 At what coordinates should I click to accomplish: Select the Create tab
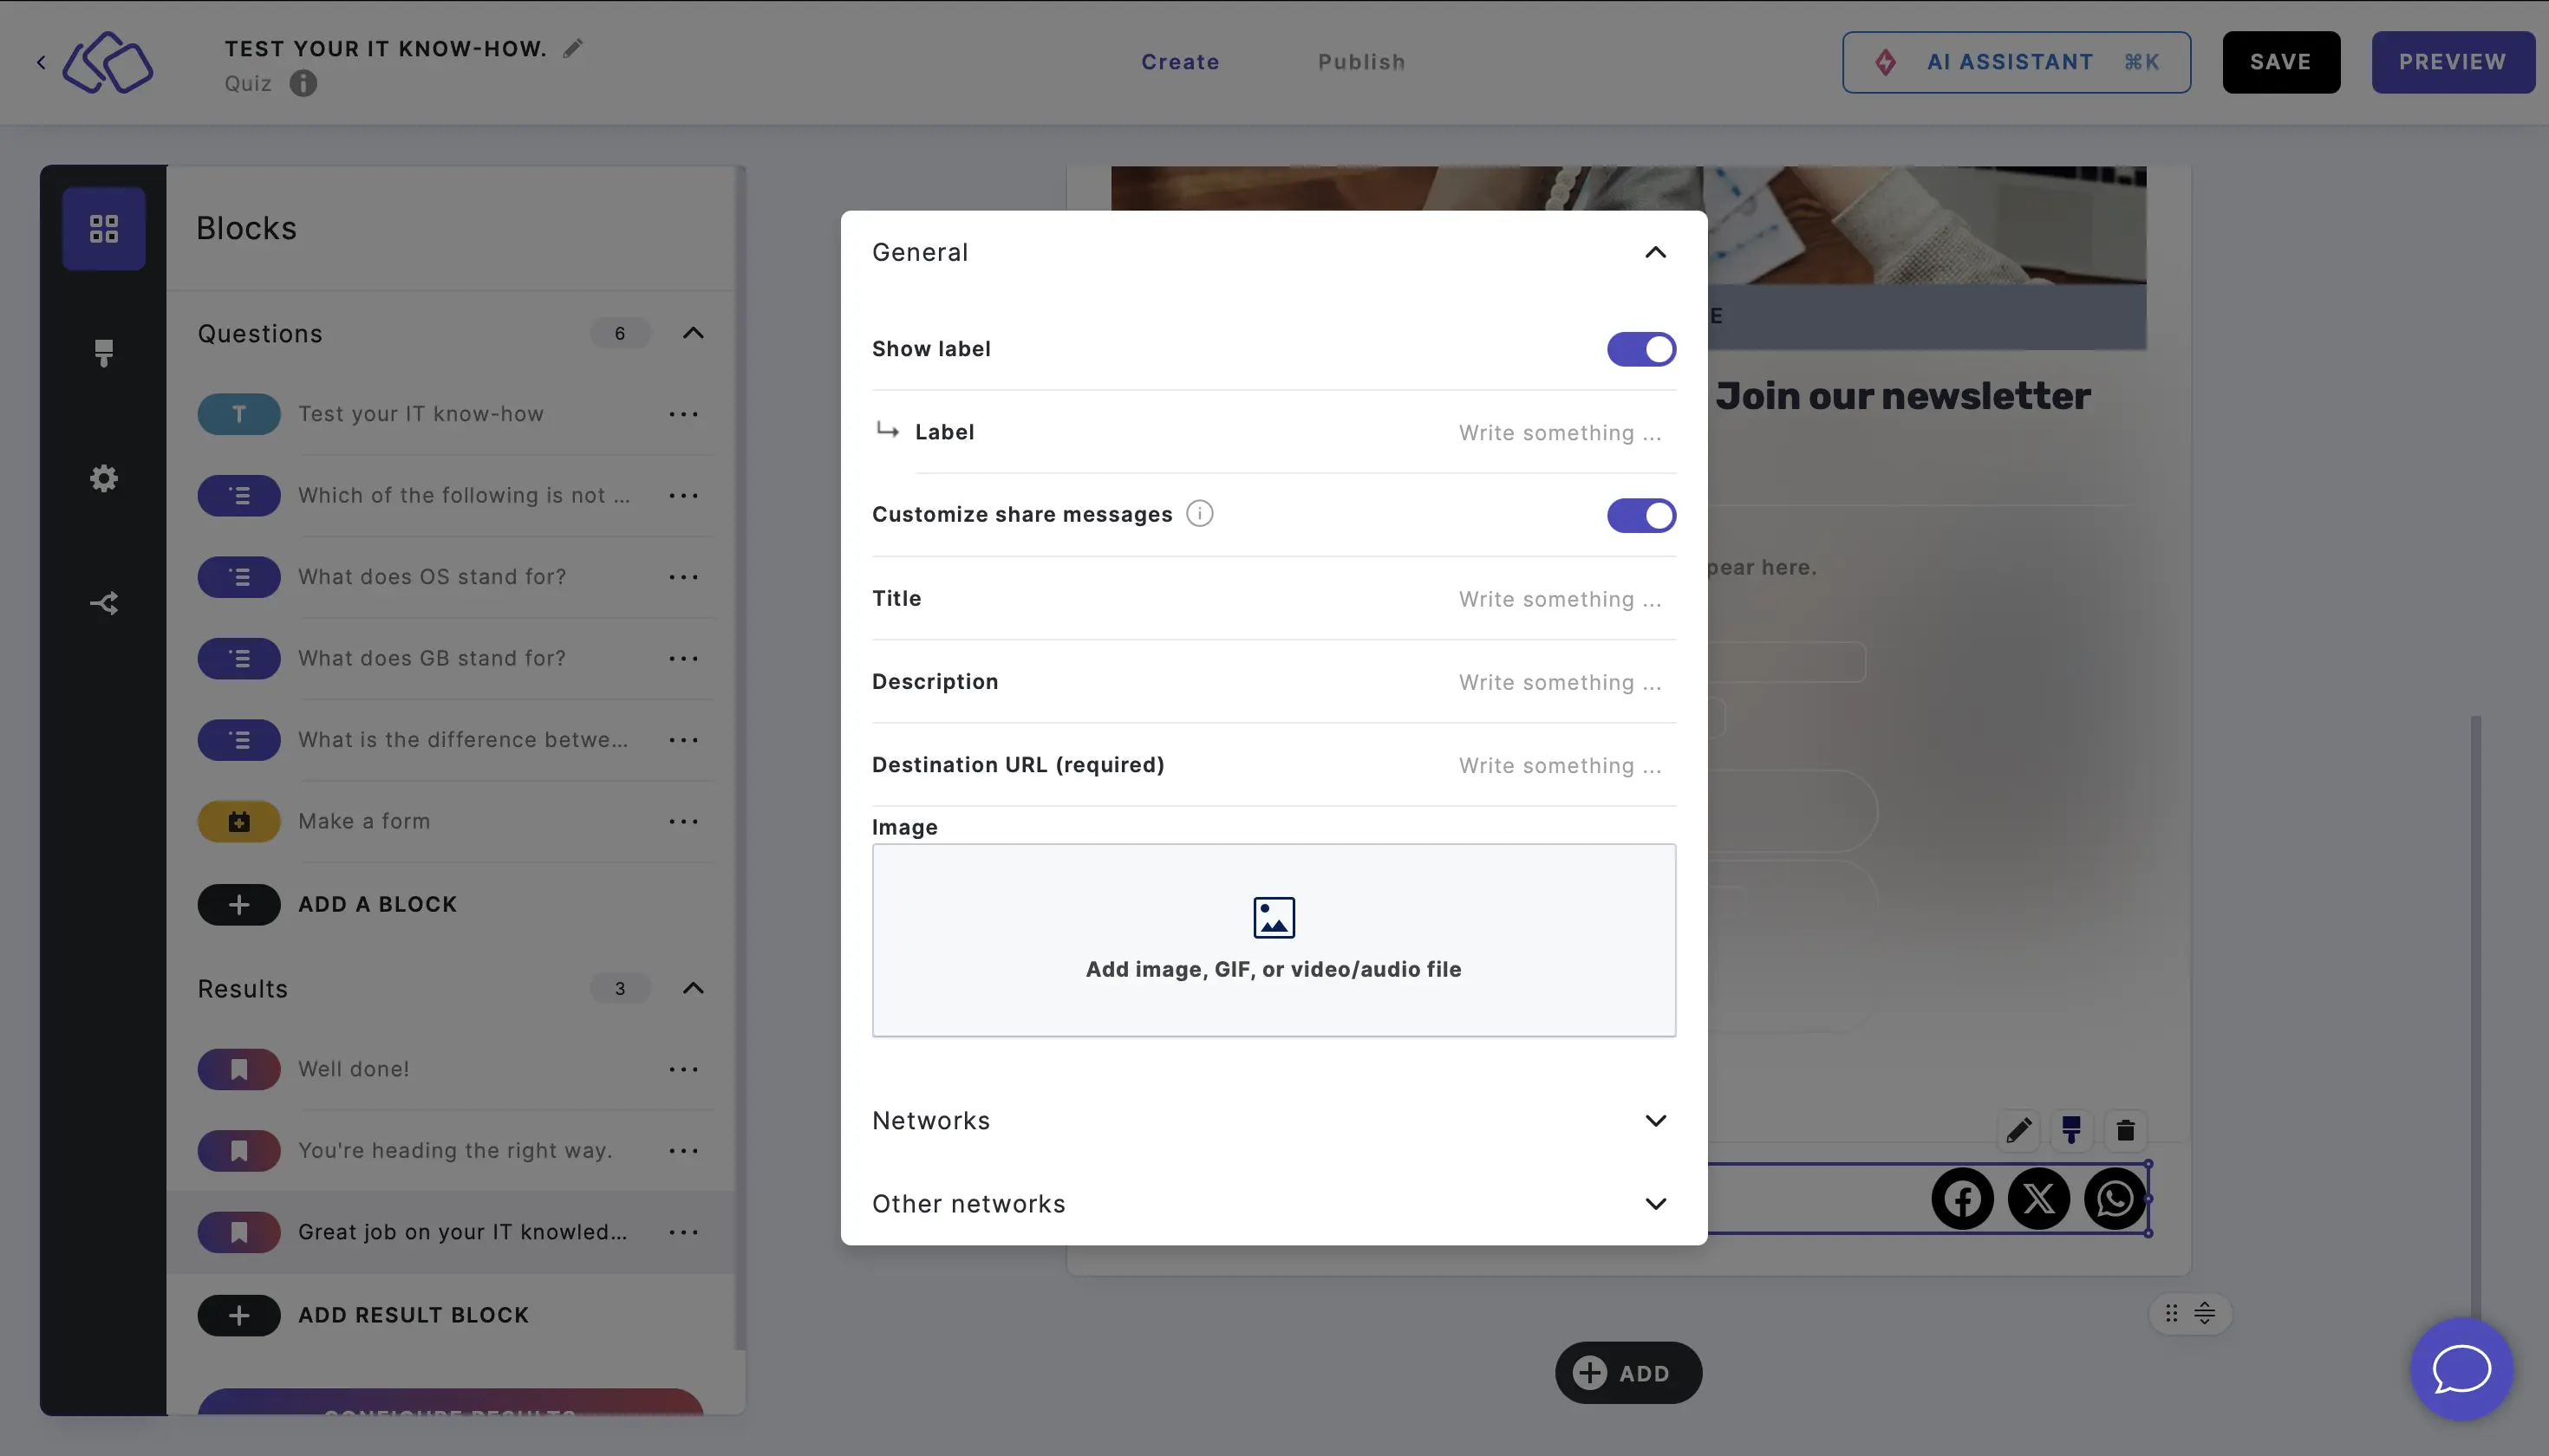[1180, 62]
